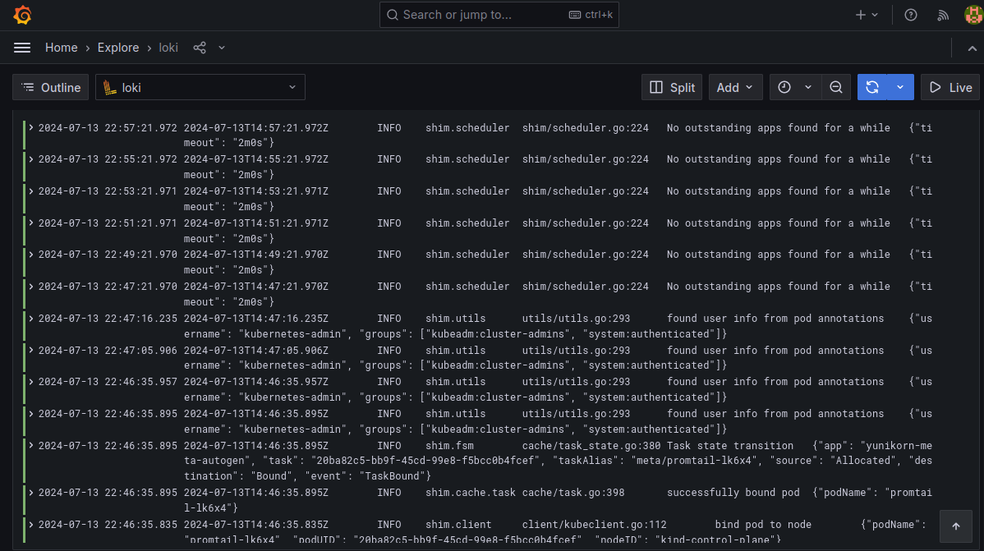Click the Split pane button
Screen dimensions: 984x551
(x=672, y=87)
